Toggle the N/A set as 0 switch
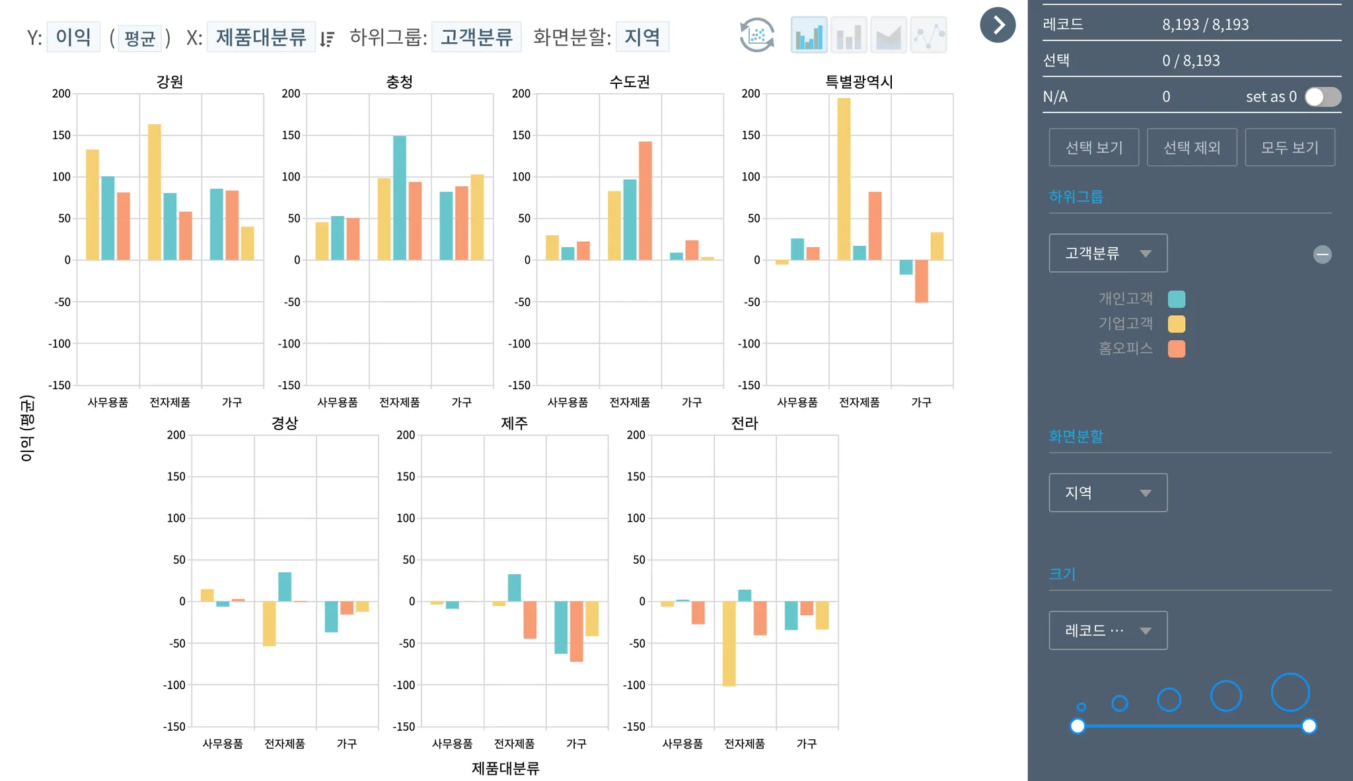1353x781 pixels. pyautogui.click(x=1323, y=96)
